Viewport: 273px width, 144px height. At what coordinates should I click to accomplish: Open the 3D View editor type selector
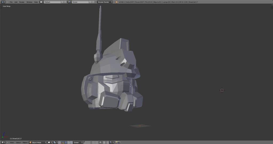click(3, 142)
